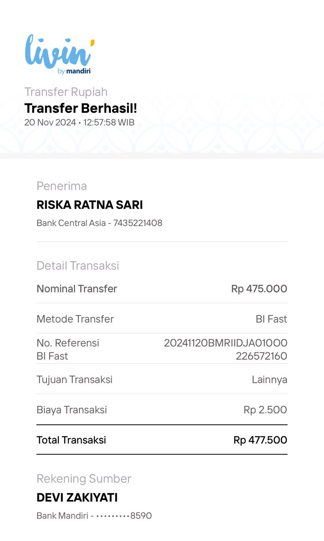This screenshot has width=324, height=541.
Task: Select the BI Fast reference number value
Action: 225,349
